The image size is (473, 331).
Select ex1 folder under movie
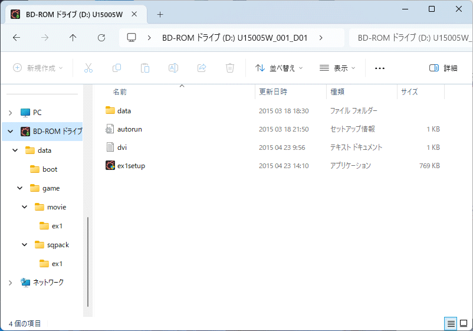click(x=57, y=226)
